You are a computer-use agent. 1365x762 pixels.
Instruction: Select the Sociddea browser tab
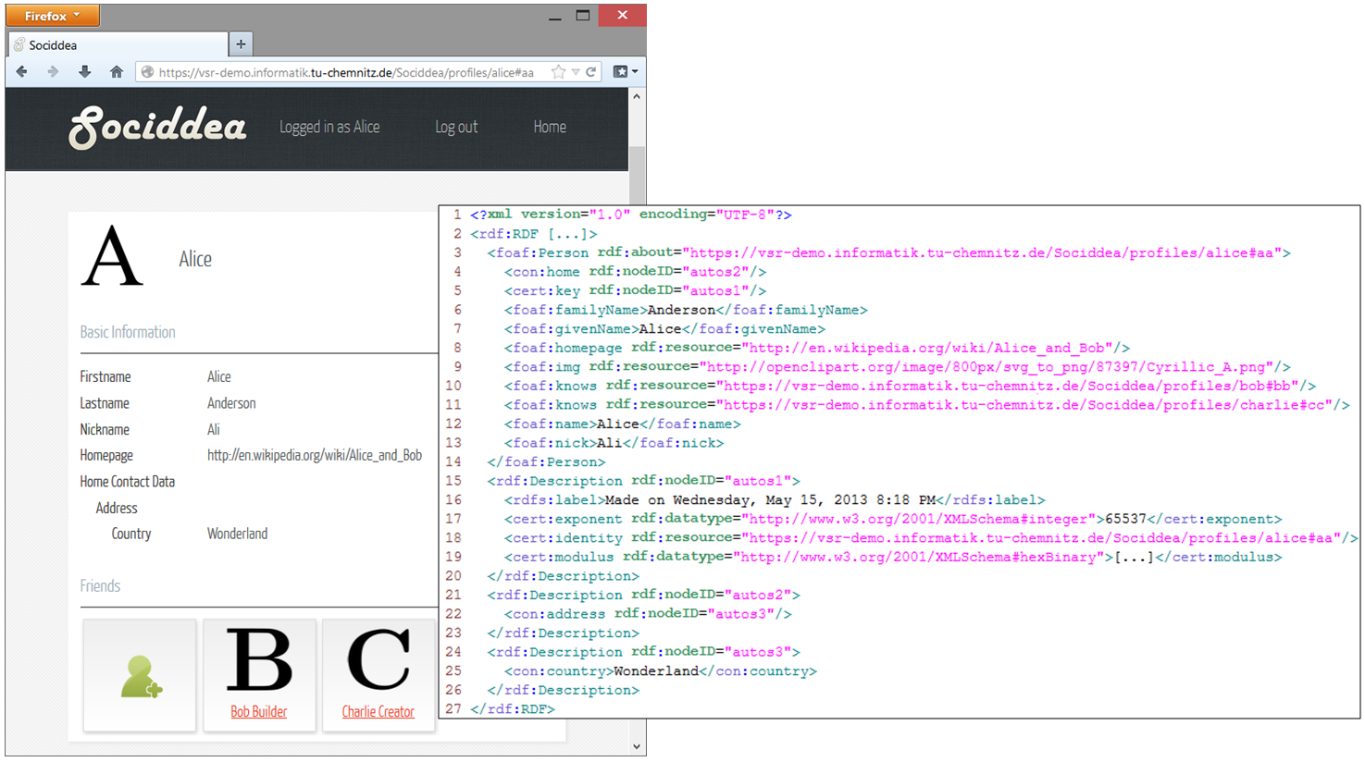(118, 44)
